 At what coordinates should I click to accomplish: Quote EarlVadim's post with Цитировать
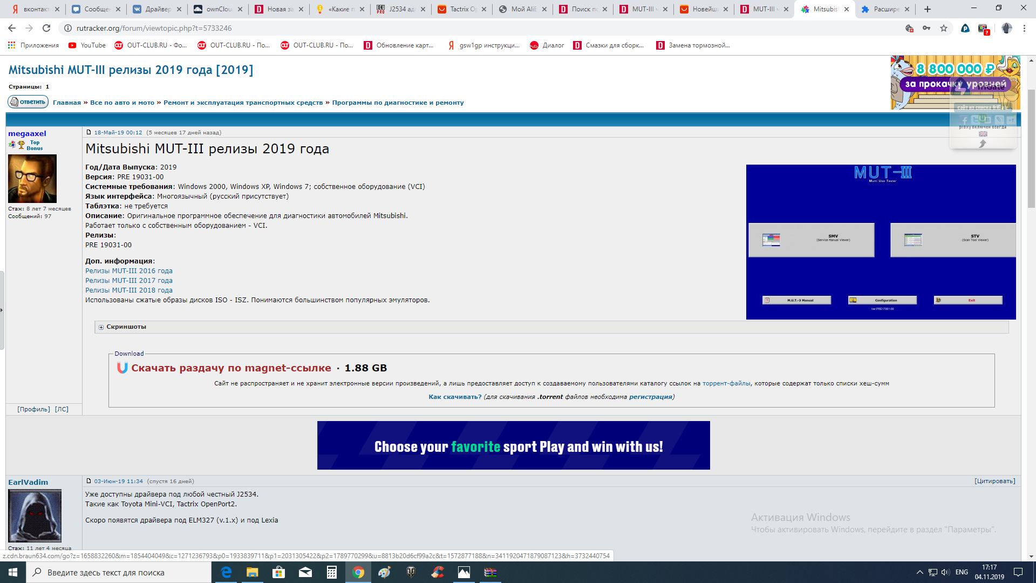coord(994,481)
